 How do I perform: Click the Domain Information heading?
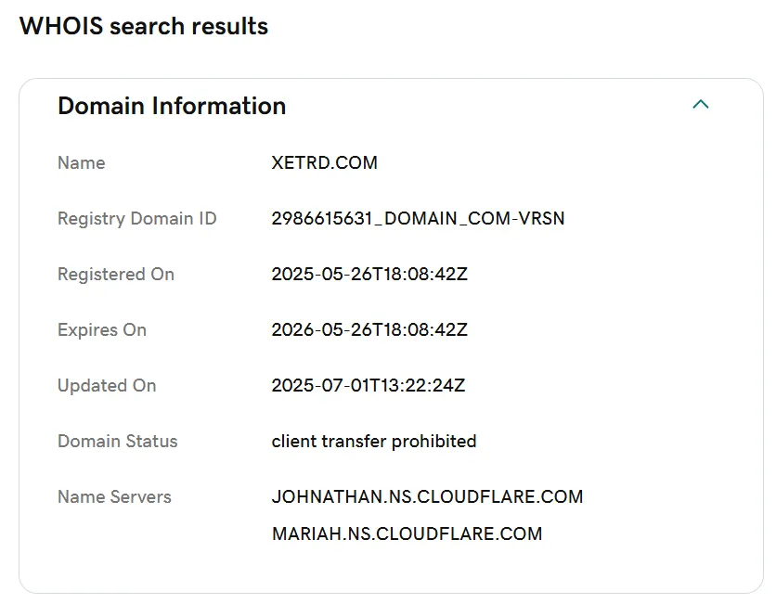pyautogui.click(x=172, y=106)
